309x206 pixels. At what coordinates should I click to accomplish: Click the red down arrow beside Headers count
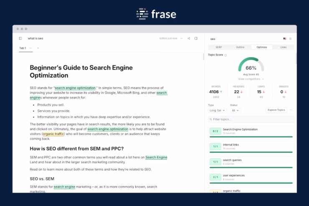(x=242, y=92)
